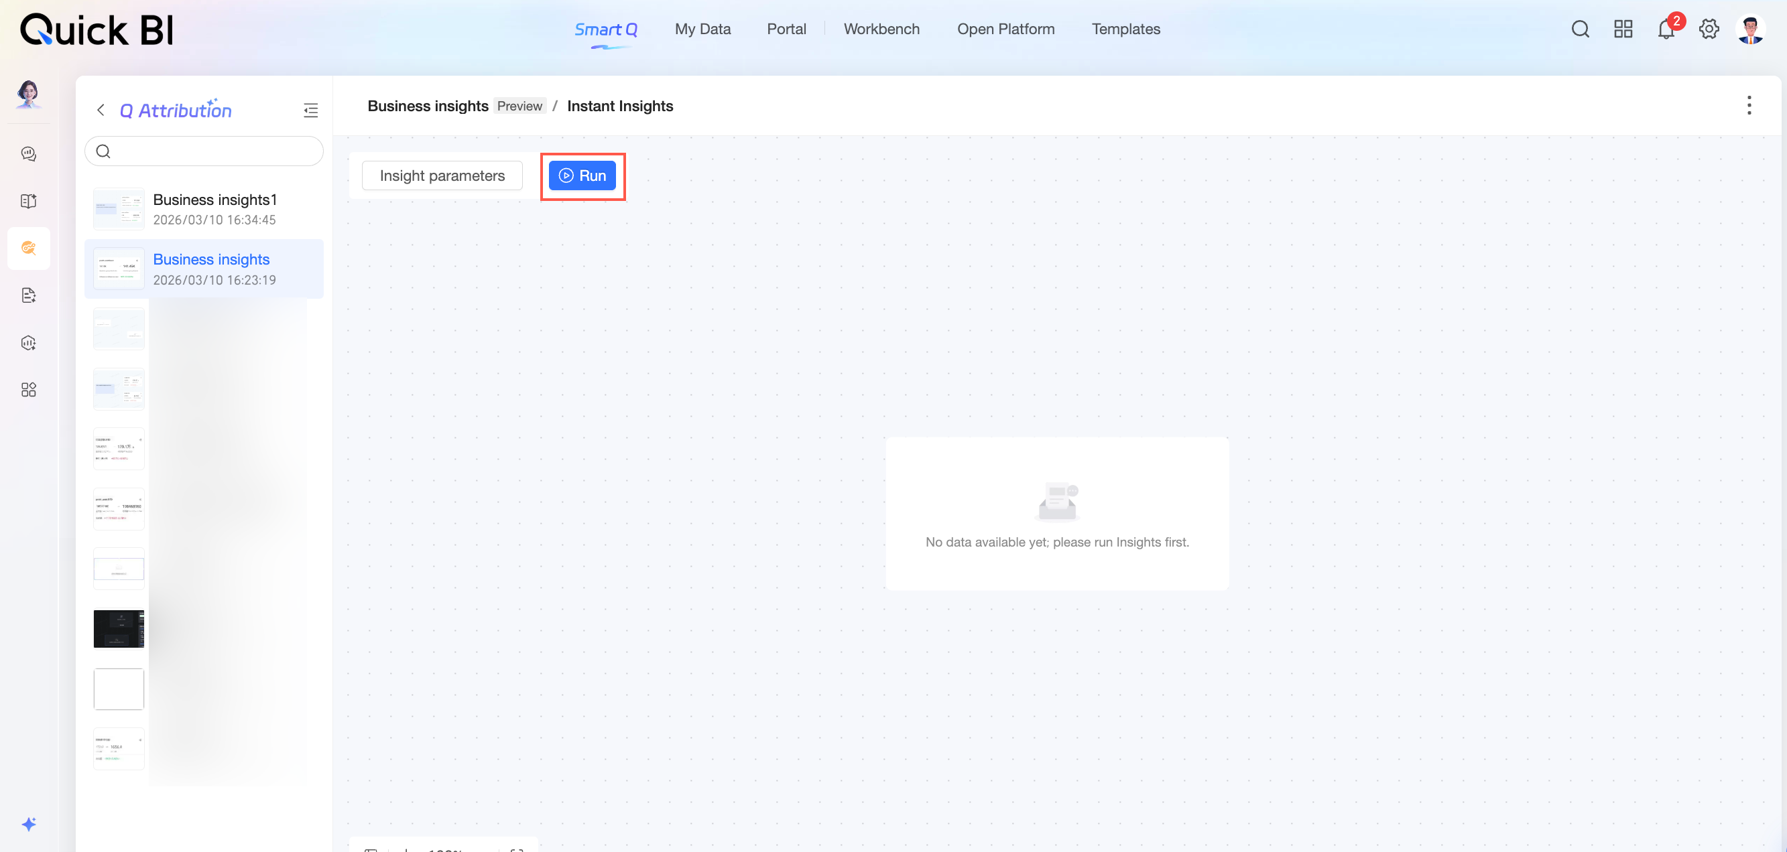This screenshot has height=852, width=1787.
Task: Open the book sidebar icon
Action: tap(28, 201)
